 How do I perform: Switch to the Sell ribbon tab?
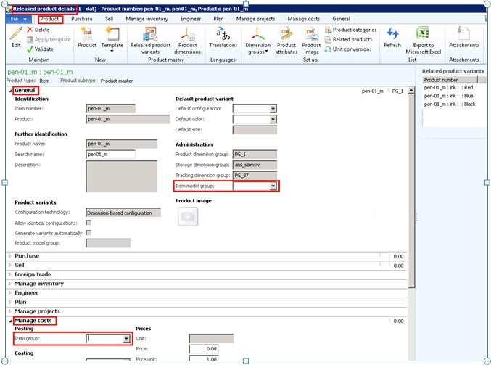pyautogui.click(x=109, y=19)
